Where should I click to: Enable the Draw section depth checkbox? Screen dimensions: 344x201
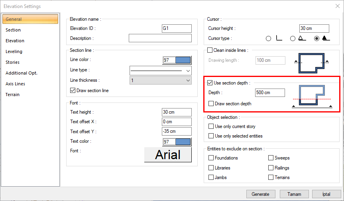(x=211, y=104)
